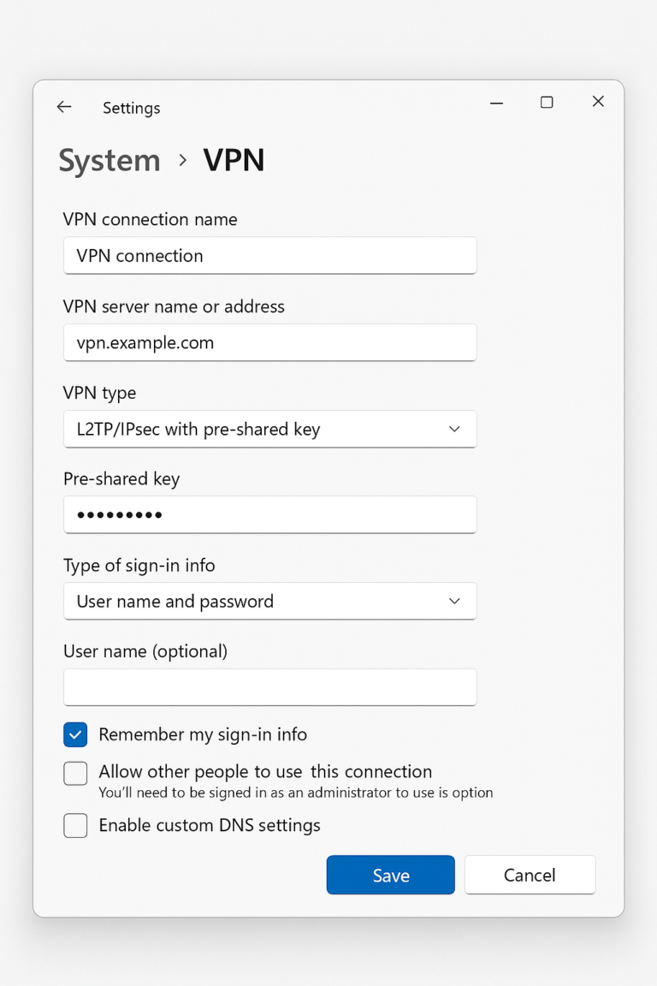Screen dimensions: 657x986
Task: Click the sign-in info dropdown chevron
Action: click(454, 601)
